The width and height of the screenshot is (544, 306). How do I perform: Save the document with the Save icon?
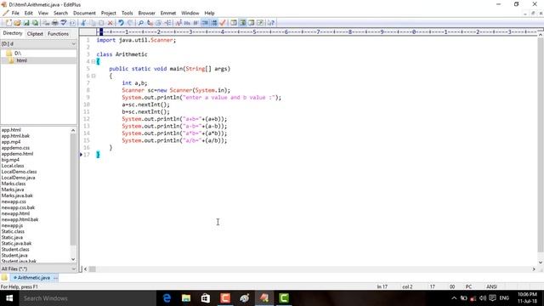(x=26, y=23)
